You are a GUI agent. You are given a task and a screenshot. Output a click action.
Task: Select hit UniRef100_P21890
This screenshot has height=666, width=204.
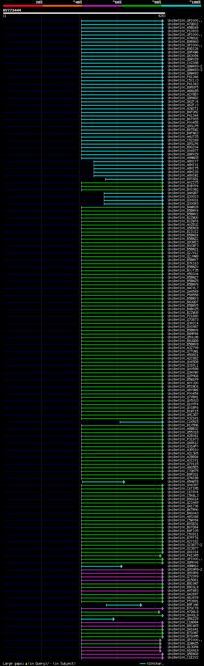point(183,316)
